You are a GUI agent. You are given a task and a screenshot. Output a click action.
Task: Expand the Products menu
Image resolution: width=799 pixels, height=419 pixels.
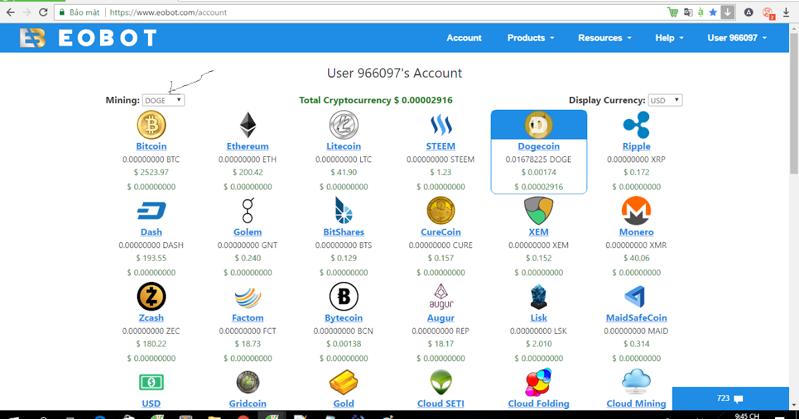(x=531, y=38)
